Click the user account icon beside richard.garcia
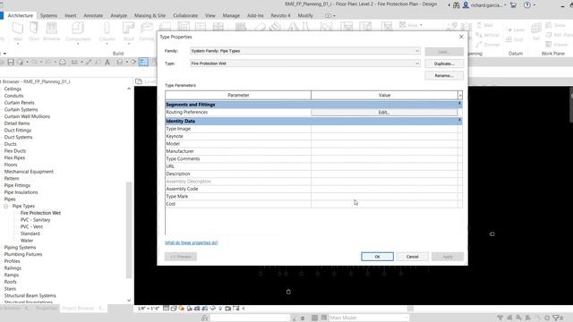Viewport: 573px width, 322px height. point(466,5)
